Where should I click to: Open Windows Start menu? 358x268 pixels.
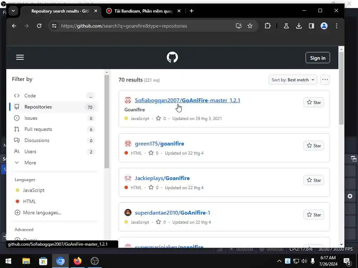pos(8,261)
